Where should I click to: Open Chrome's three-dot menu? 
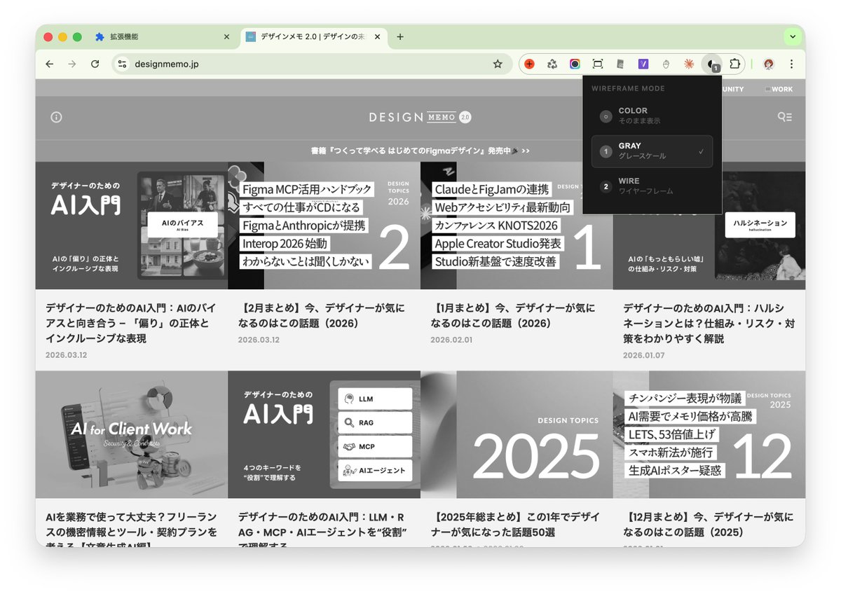791,64
